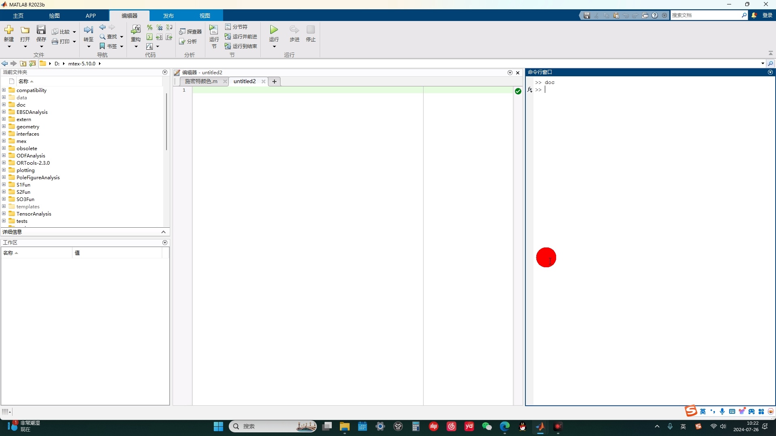Click the comment percent icon in Code group
This screenshot has height=436, width=776.
click(150, 27)
